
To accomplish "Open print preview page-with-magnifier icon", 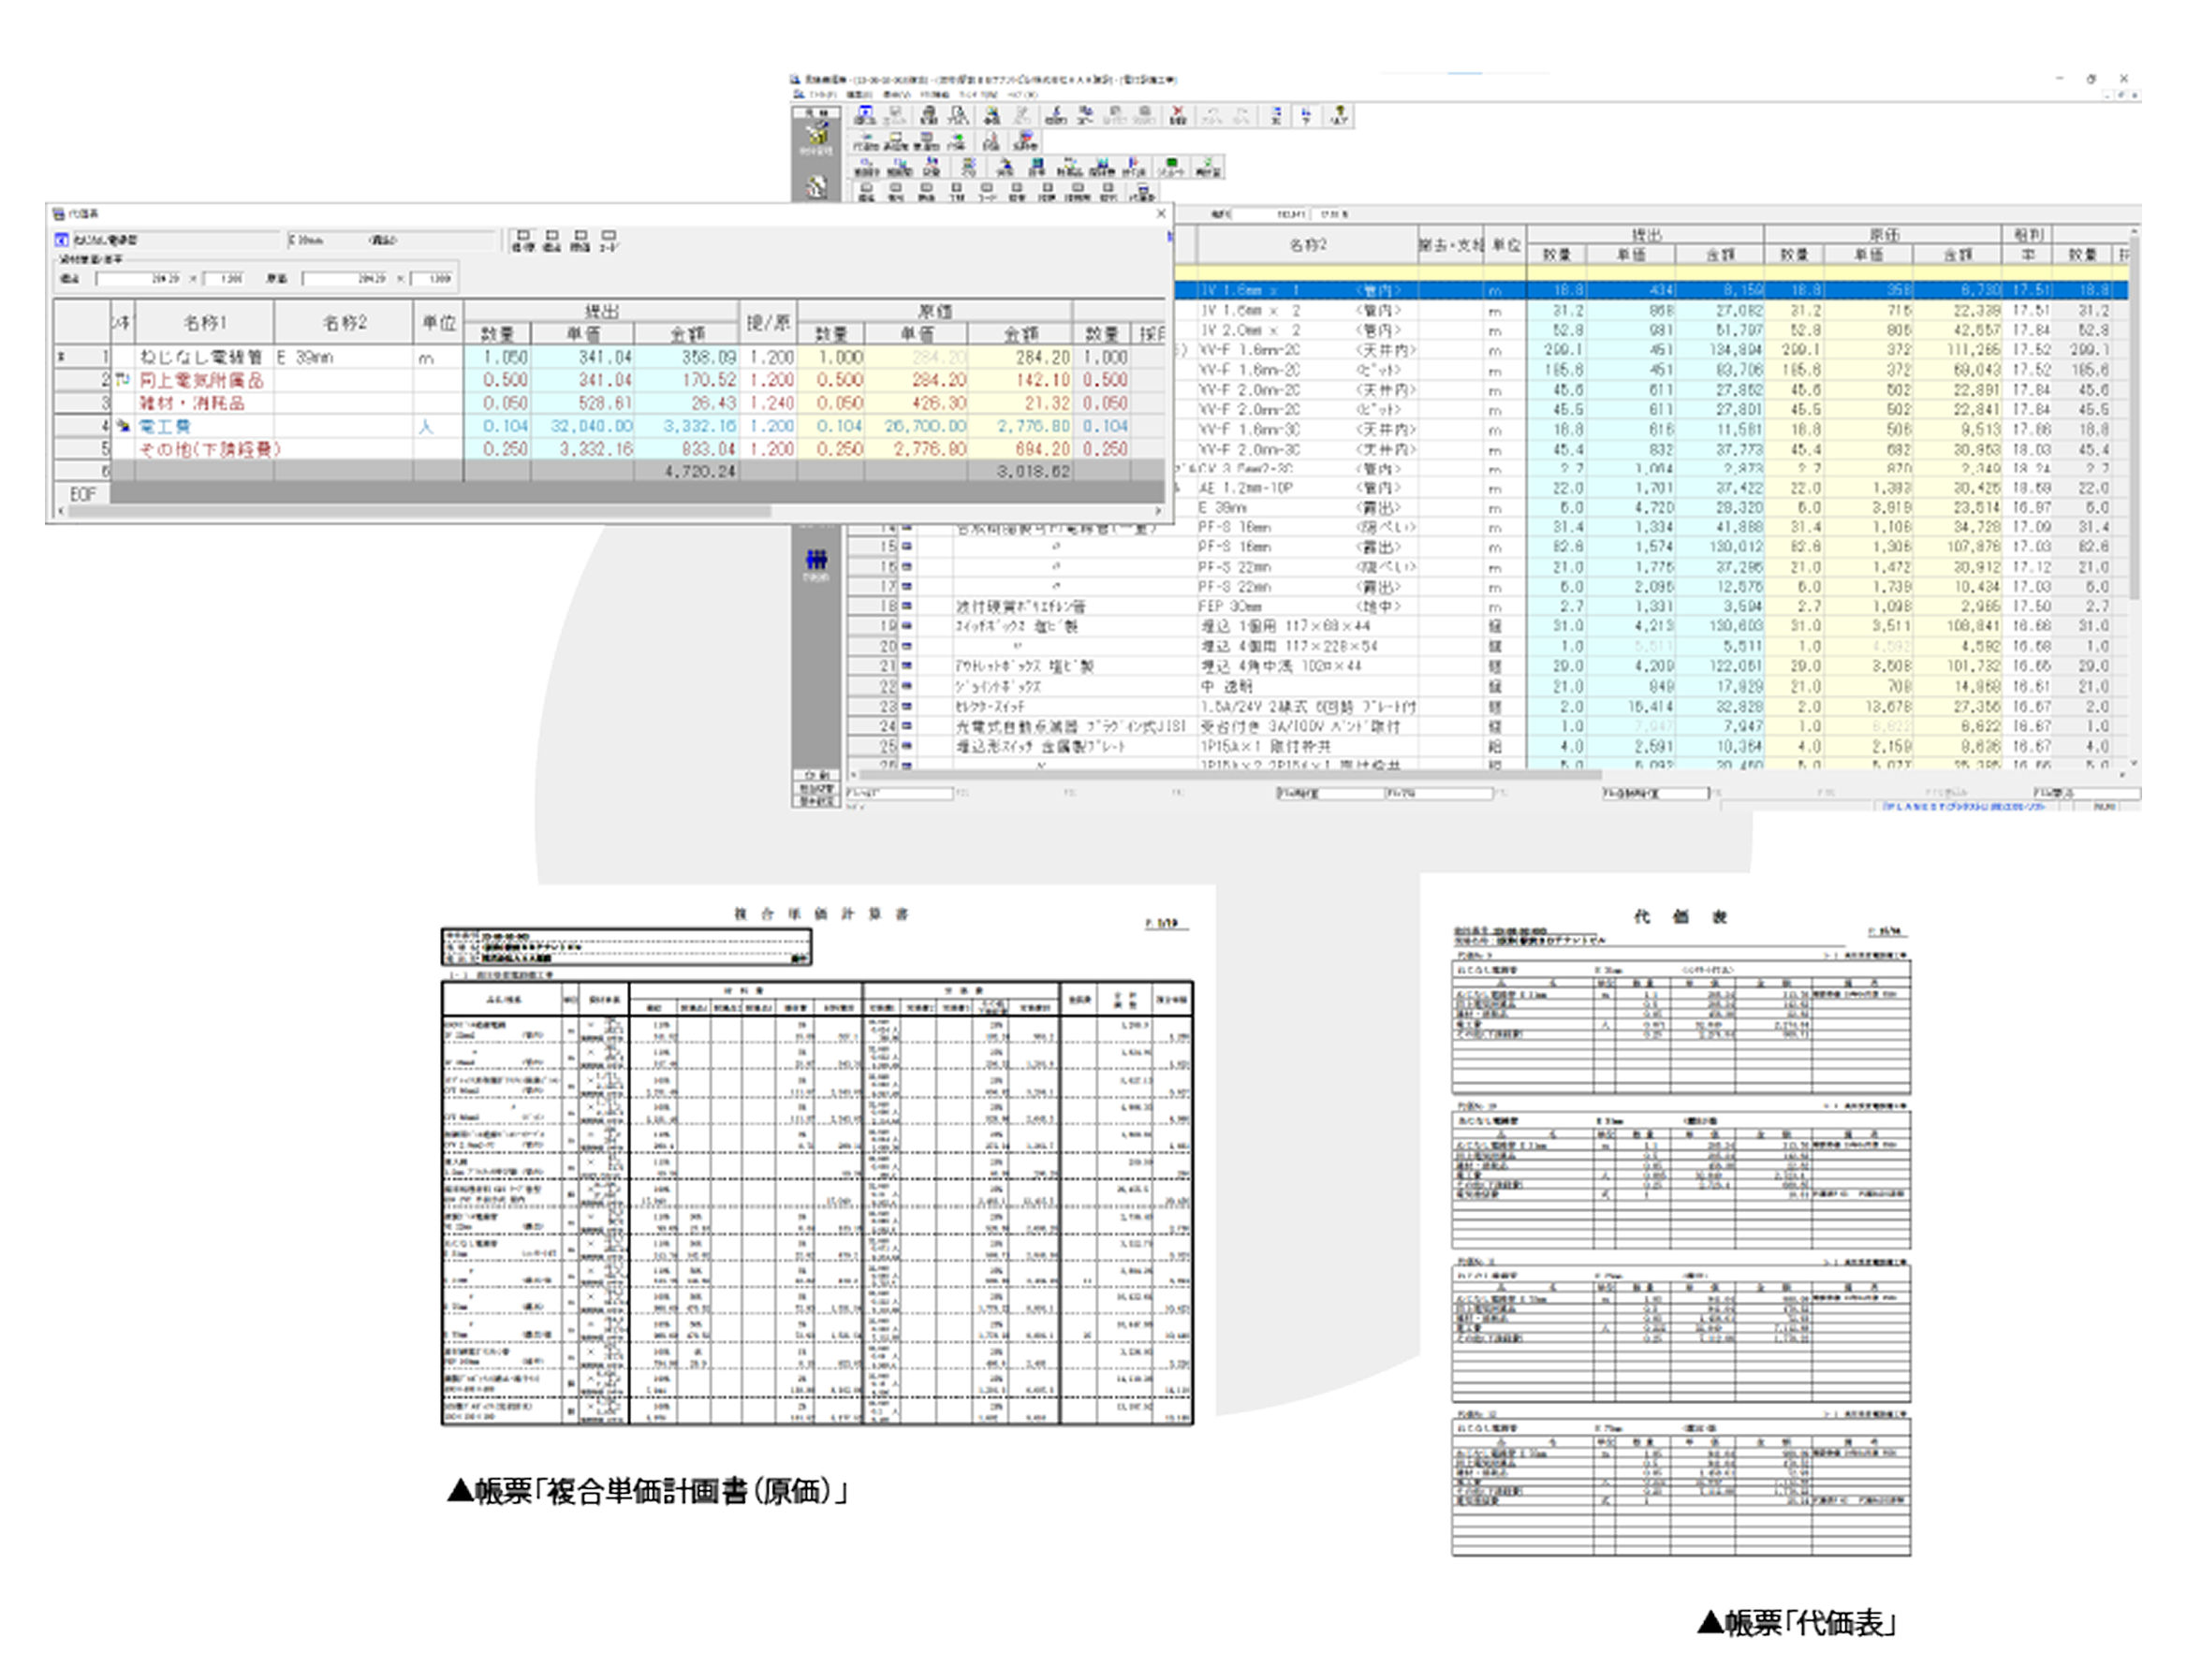I will pyautogui.click(x=959, y=114).
